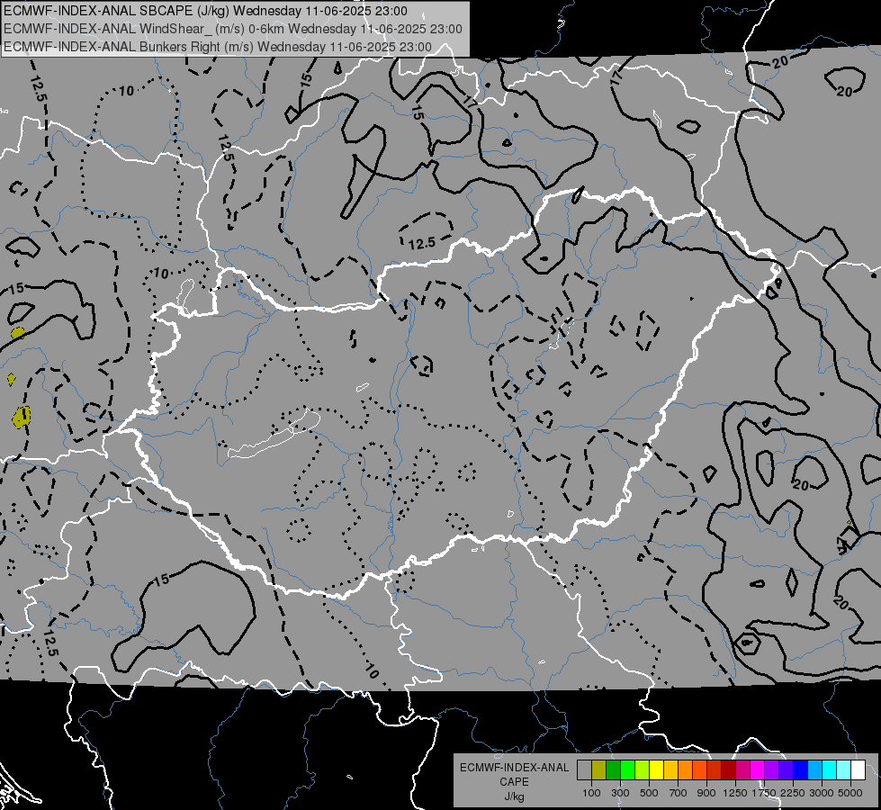Viewport: 881px width, 810px height.
Task: Click the orange-red swatch right of 900 tick
Action: (699, 770)
